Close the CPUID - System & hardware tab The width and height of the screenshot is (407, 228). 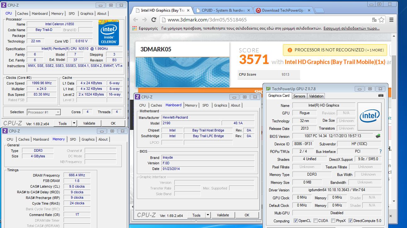click(249, 10)
